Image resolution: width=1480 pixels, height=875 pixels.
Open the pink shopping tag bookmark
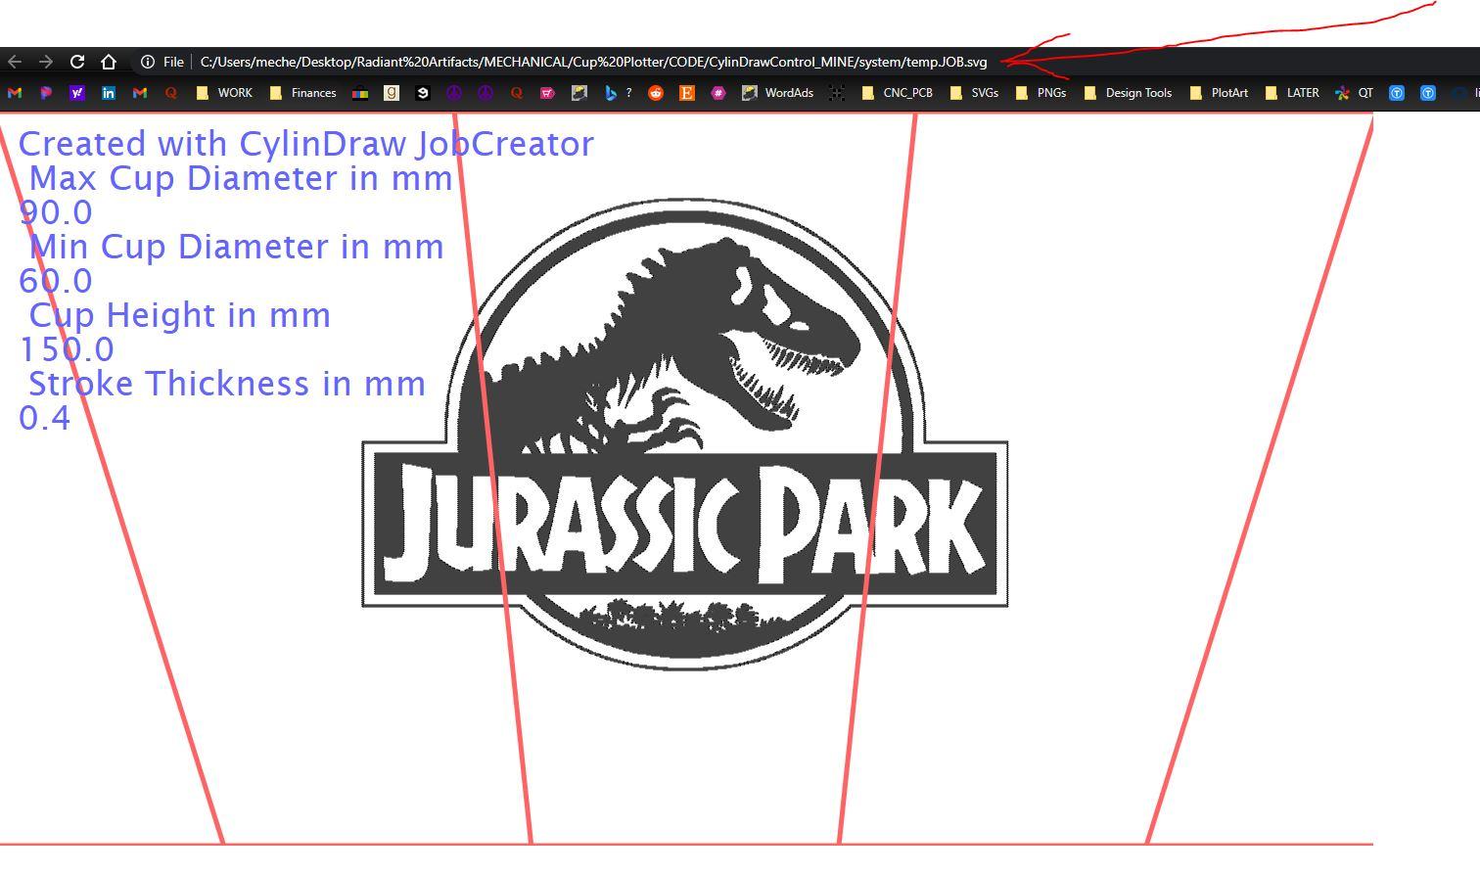pos(548,93)
